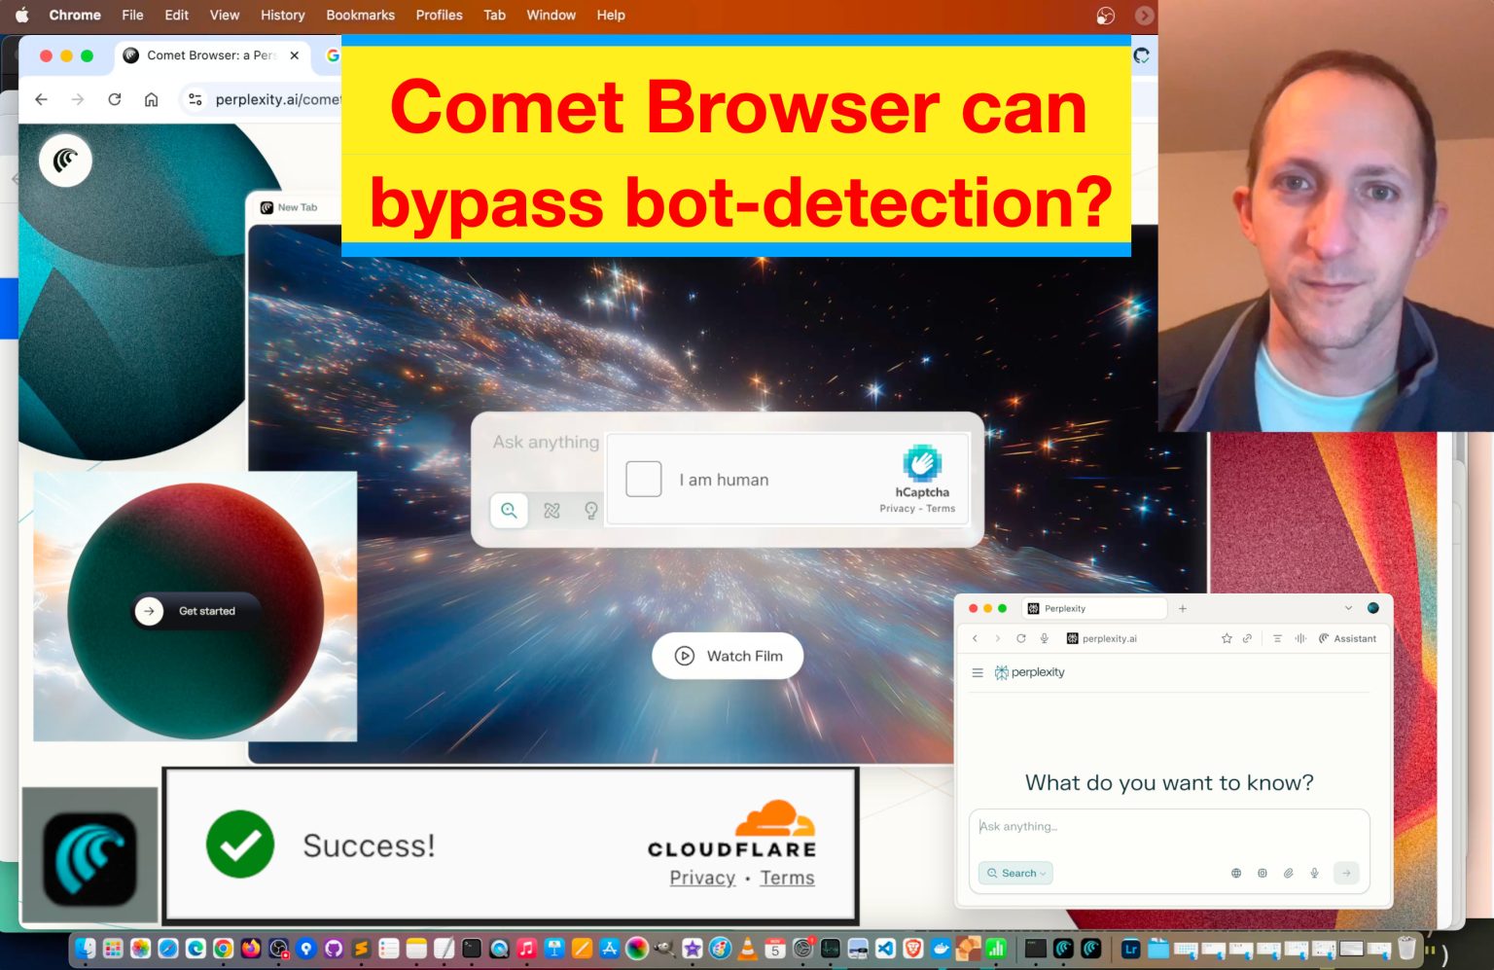The width and height of the screenshot is (1494, 970).
Task: Click the globe sources icon in Ask box
Action: (1236, 873)
